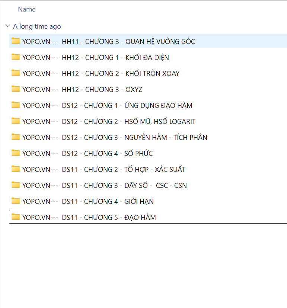Image resolution: width=287 pixels, height=308 pixels.
Task: Select the DS12 Chương 3 Nguyên Hàm - Tích Phân name
Action: tap(115, 137)
